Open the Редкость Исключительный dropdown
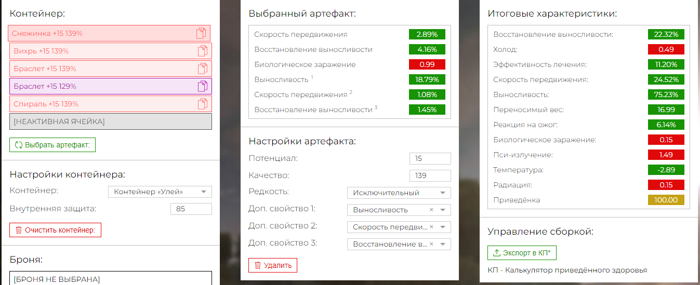The image size is (700, 285). 399,193
